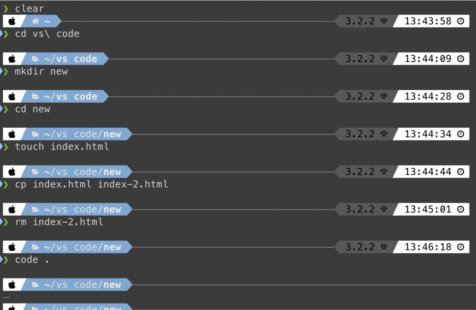Click the 3.2.2 Ruby version beside 13:44:44
476x310 pixels.
click(360, 171)
